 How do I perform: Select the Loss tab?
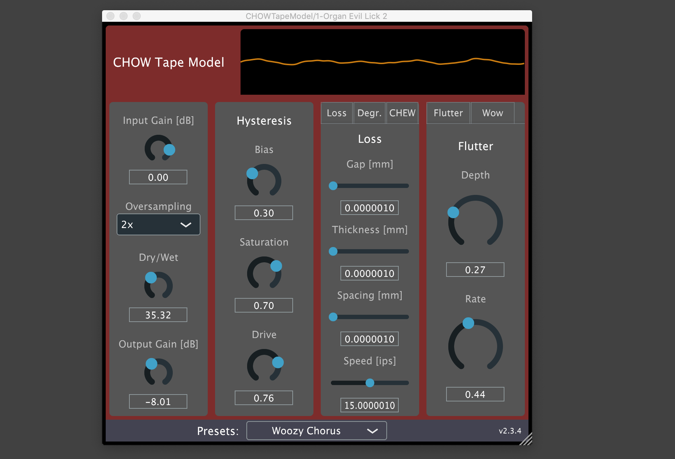pos(336,113)
